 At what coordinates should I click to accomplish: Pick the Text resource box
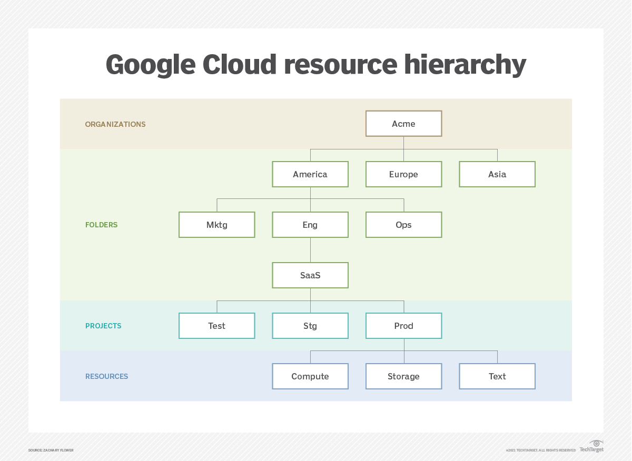(497, 376)
